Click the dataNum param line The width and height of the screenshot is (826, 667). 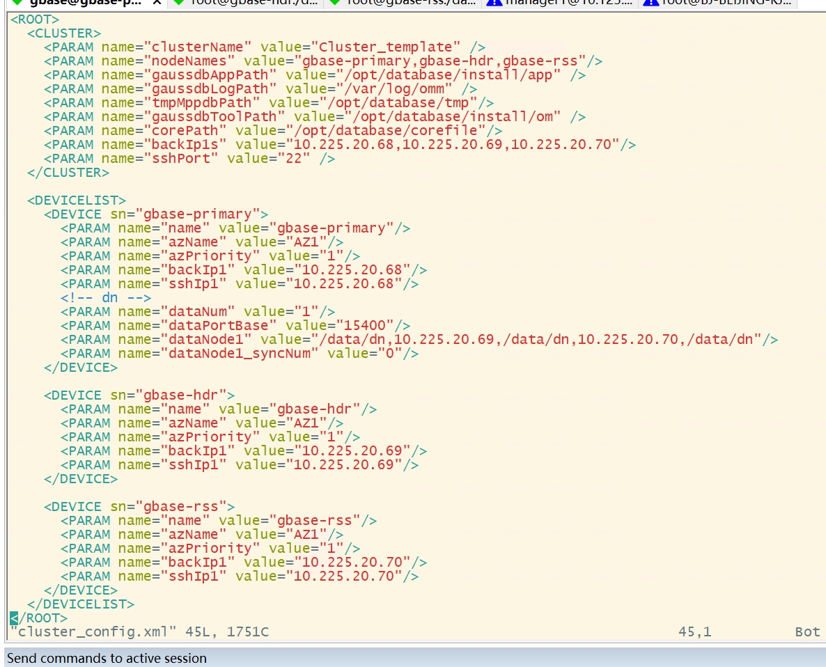tap(198, 312)
